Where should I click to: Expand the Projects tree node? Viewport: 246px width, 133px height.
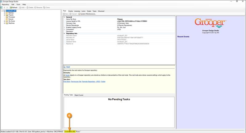(x=5, y=15)
